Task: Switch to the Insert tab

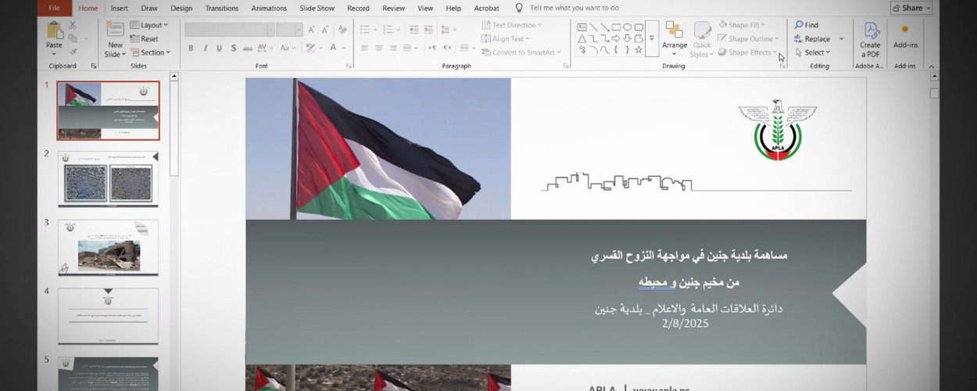Action: (x=120, y=8)
